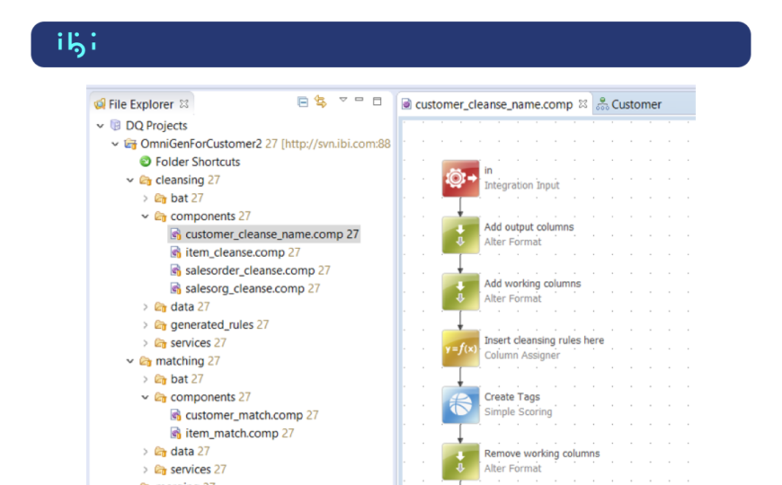The image size is (782, 485).
Task: Click the customer_match.comp file icon
Action: point(175,415)
